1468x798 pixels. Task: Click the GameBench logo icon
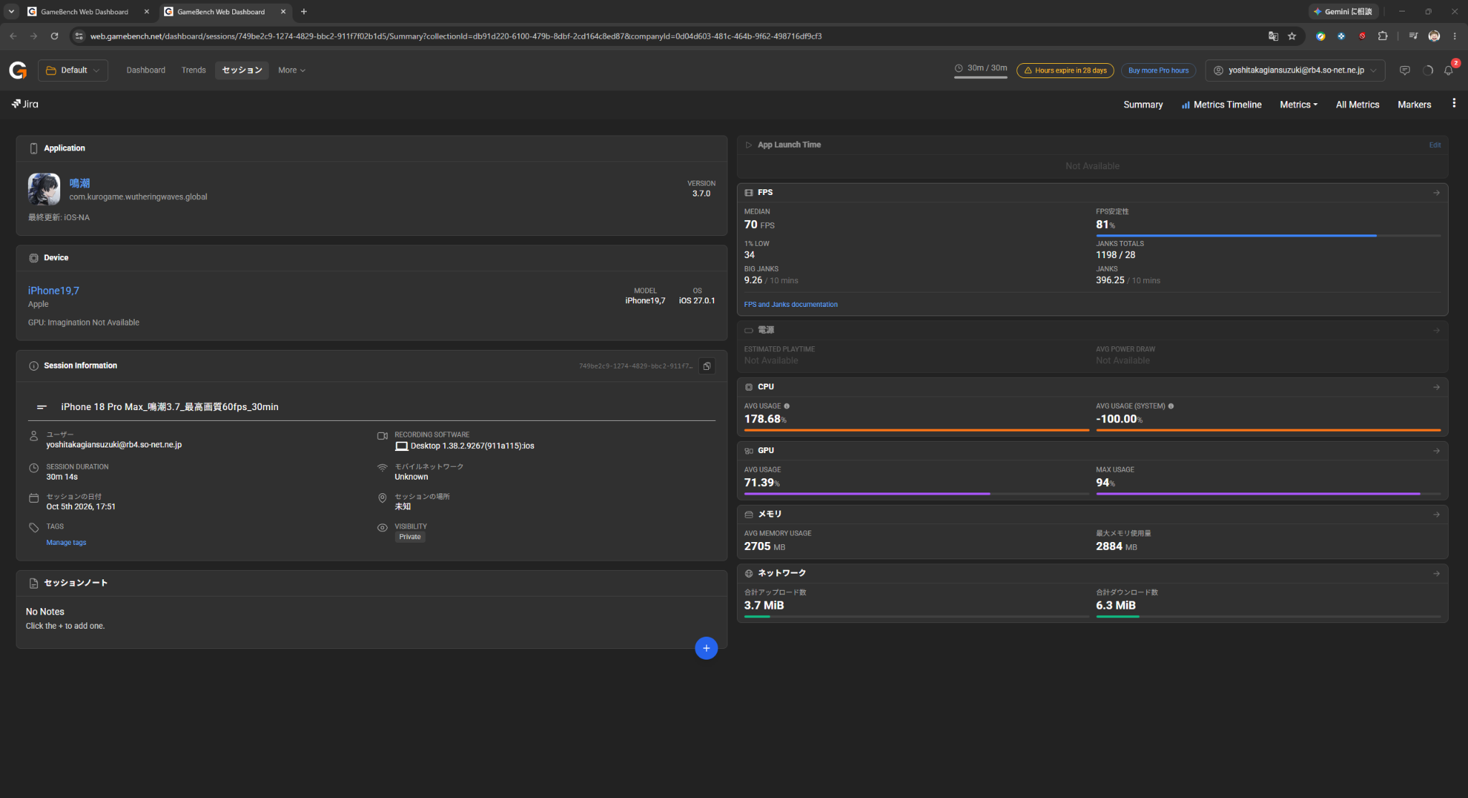pyautogui.click(x=18, y=70)
